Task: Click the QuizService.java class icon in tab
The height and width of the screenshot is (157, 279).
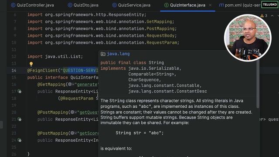Action: (114, 5)
